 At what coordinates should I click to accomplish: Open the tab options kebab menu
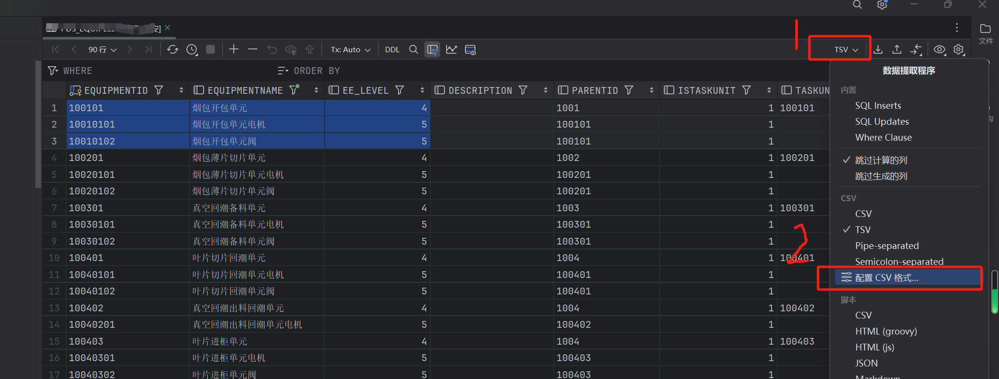pyautogui.click(x=957, y=28)
